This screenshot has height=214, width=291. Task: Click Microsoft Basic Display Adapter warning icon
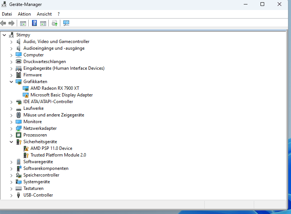[x=26, y=95]
